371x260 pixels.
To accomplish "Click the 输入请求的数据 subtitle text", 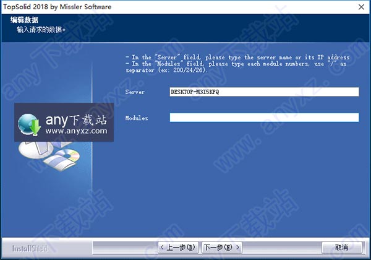I will click(41, 29).
